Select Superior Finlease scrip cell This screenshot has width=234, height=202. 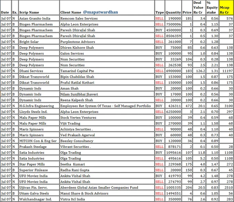[39, 170]
